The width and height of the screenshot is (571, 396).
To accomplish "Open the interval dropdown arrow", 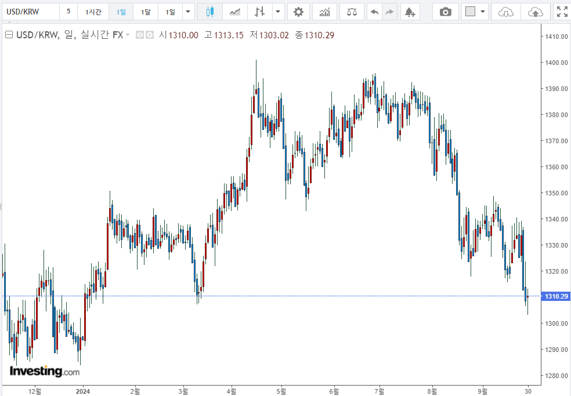I will click(x=188, y=12).
